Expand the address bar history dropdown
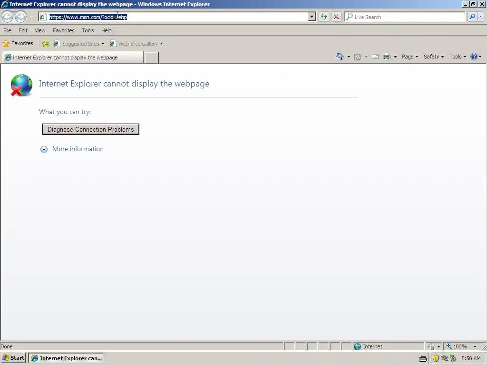487x365 pixels. click(x=312, y=17)
